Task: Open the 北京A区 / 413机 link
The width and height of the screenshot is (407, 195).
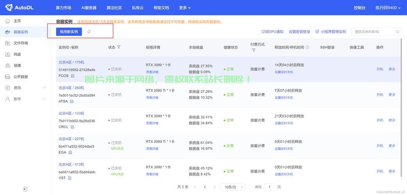Action: click(x=72, y=165)
